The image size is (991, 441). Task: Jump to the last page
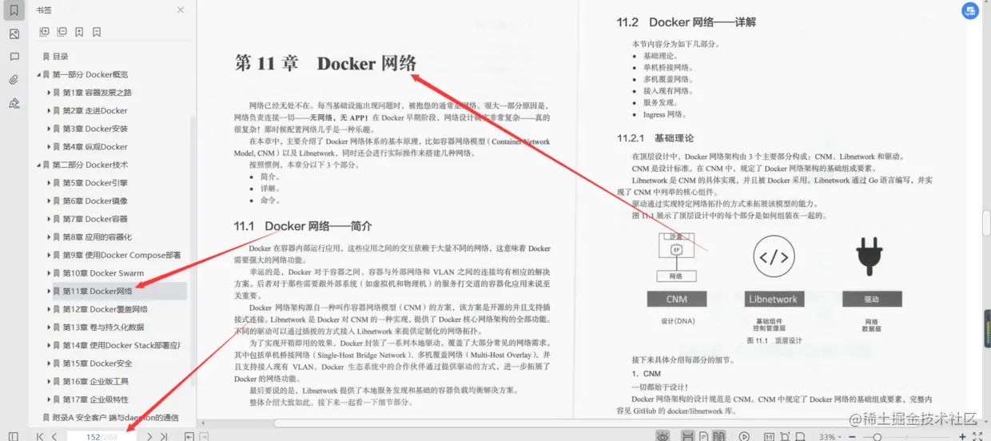164,436
